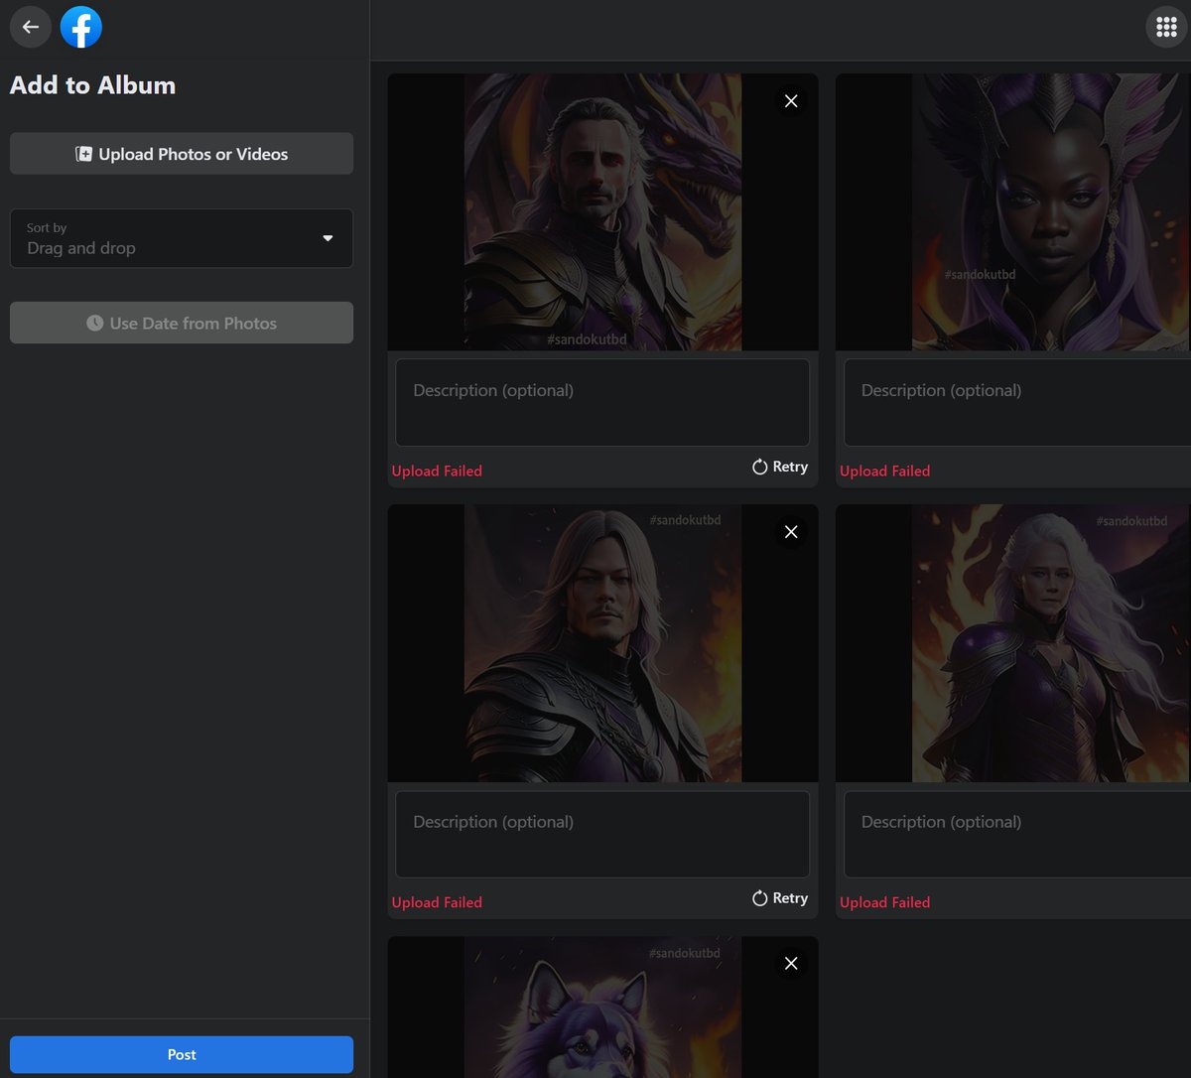The width and height of the screenshot is (1191, 1078).
Task: Click the back arrow button
Action: click(31, 27)
